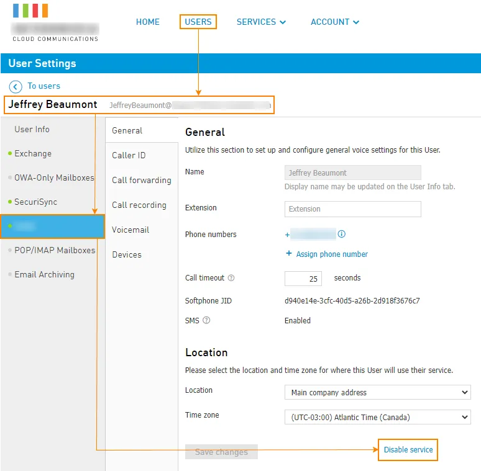
Task: Click the Save changes button
Action: coord(221,452)
